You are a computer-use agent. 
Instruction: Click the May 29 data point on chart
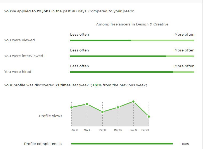[x=149, y=117]
